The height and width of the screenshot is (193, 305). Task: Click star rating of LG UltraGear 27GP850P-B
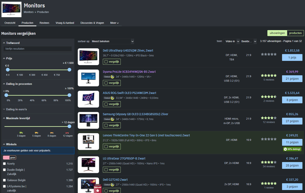point(269,162)
